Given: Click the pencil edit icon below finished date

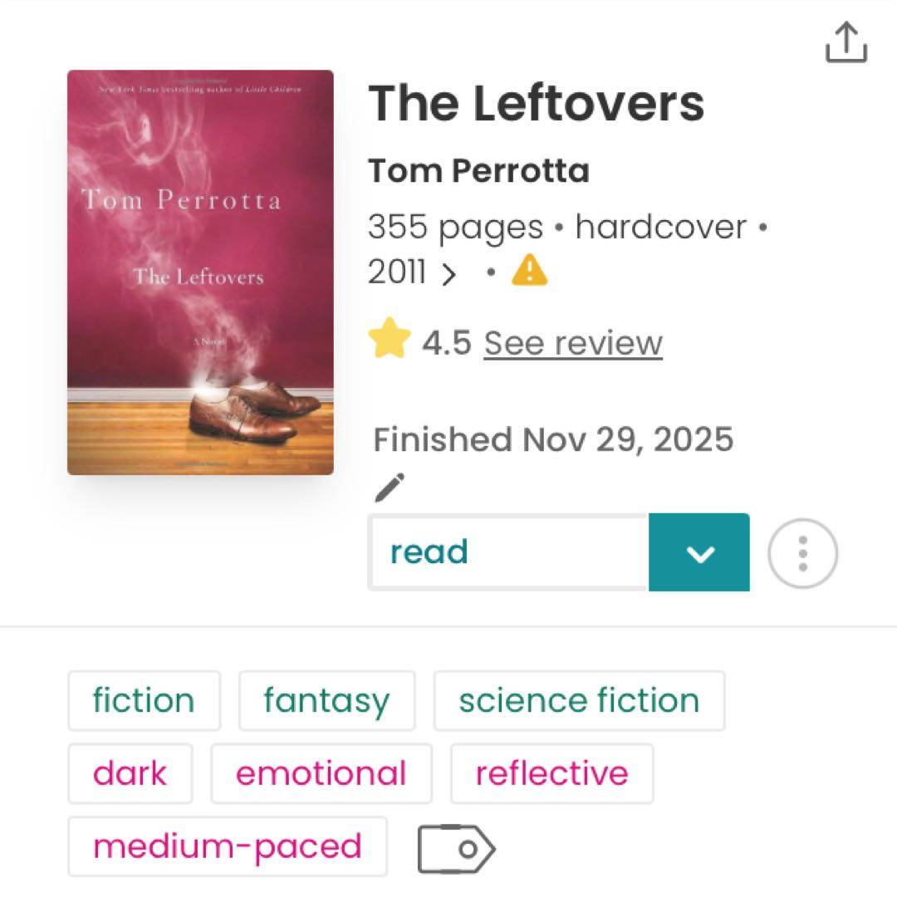Looking at the screenshot, I should (x=389, y=488).
